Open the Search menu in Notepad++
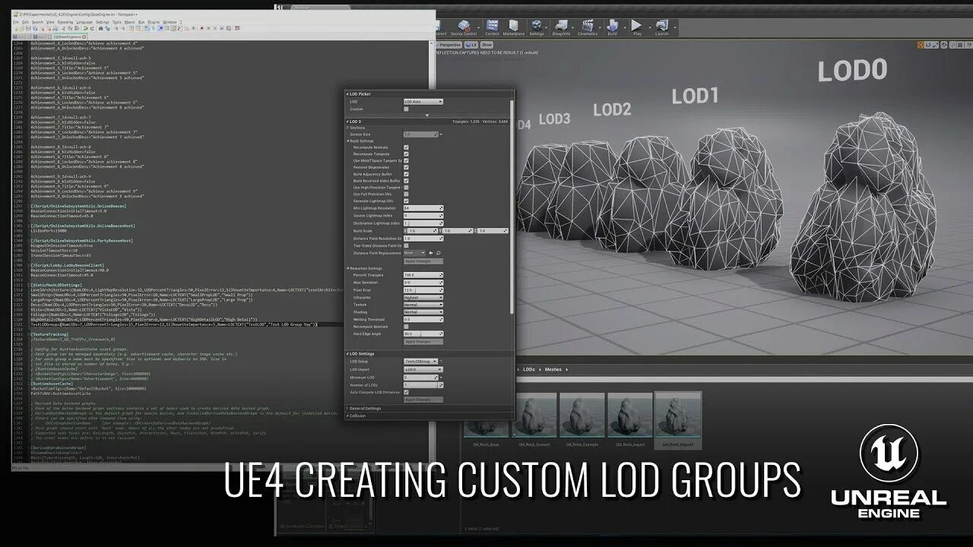This screenshot has height=547, width=973. tap(37, 22)
